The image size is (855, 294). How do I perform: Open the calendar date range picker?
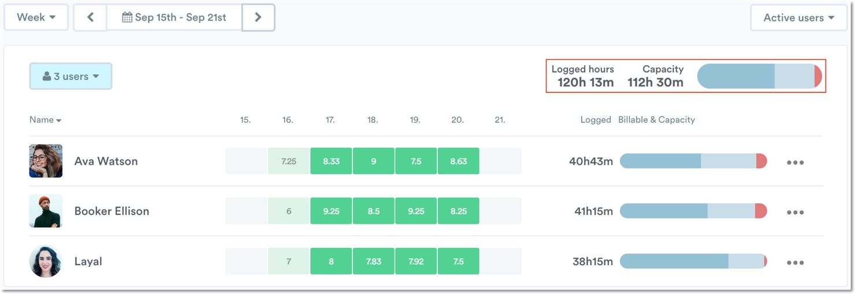click(x=174, y=17)
